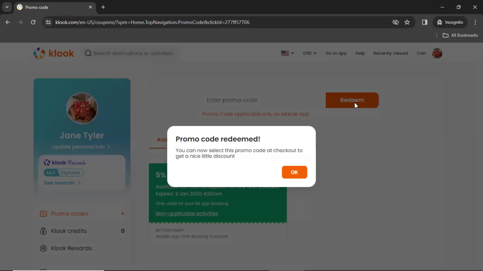
Task: Click the site information icon in the address bar
Action: point(48,22)
